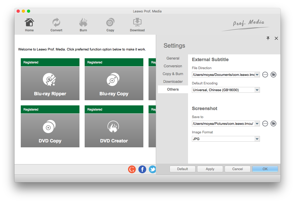
Task: Expand the File Direction path dropdown
Action: click(257, 75)
